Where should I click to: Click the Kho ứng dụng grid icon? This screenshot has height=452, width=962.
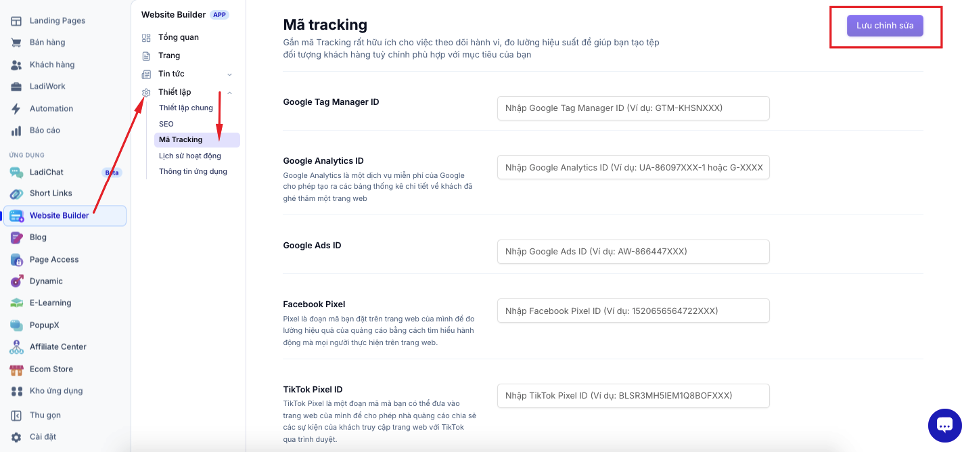click(16, 391)
